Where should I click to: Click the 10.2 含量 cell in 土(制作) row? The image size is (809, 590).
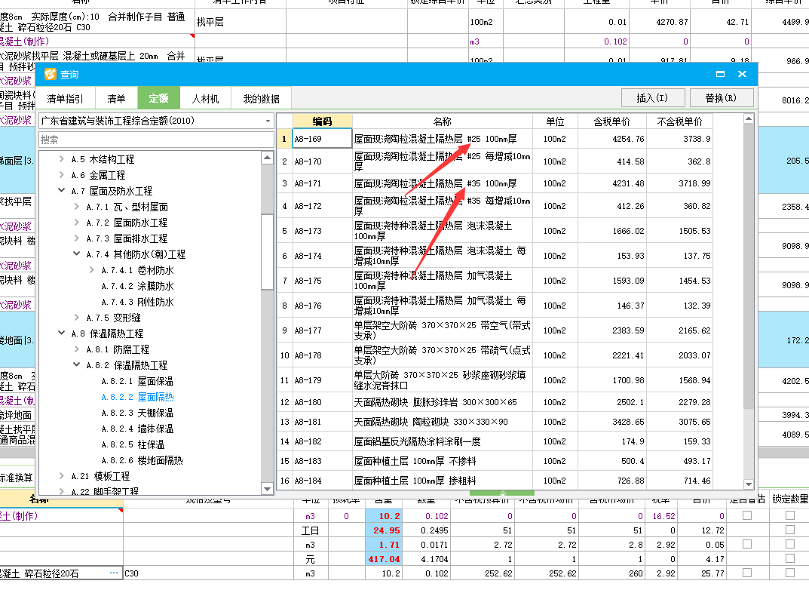coord(383,515)
